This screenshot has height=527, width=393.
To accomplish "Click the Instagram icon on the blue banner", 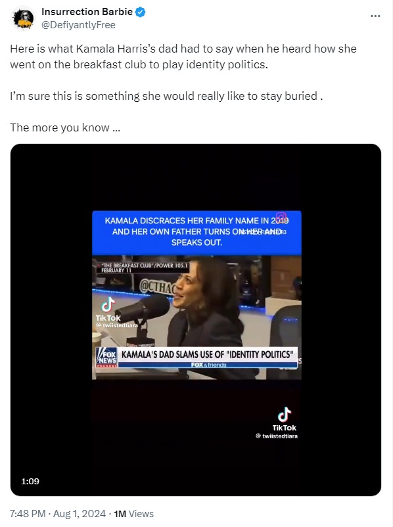I will [x=281, y=218].
